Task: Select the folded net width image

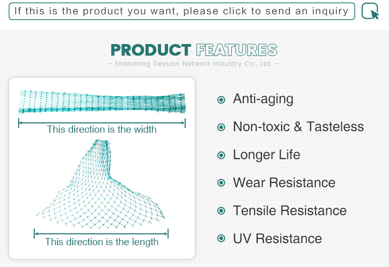Action: click(102, 102)
